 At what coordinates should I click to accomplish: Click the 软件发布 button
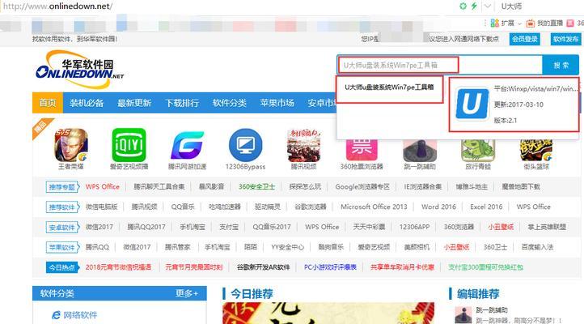tap(565, 39)
